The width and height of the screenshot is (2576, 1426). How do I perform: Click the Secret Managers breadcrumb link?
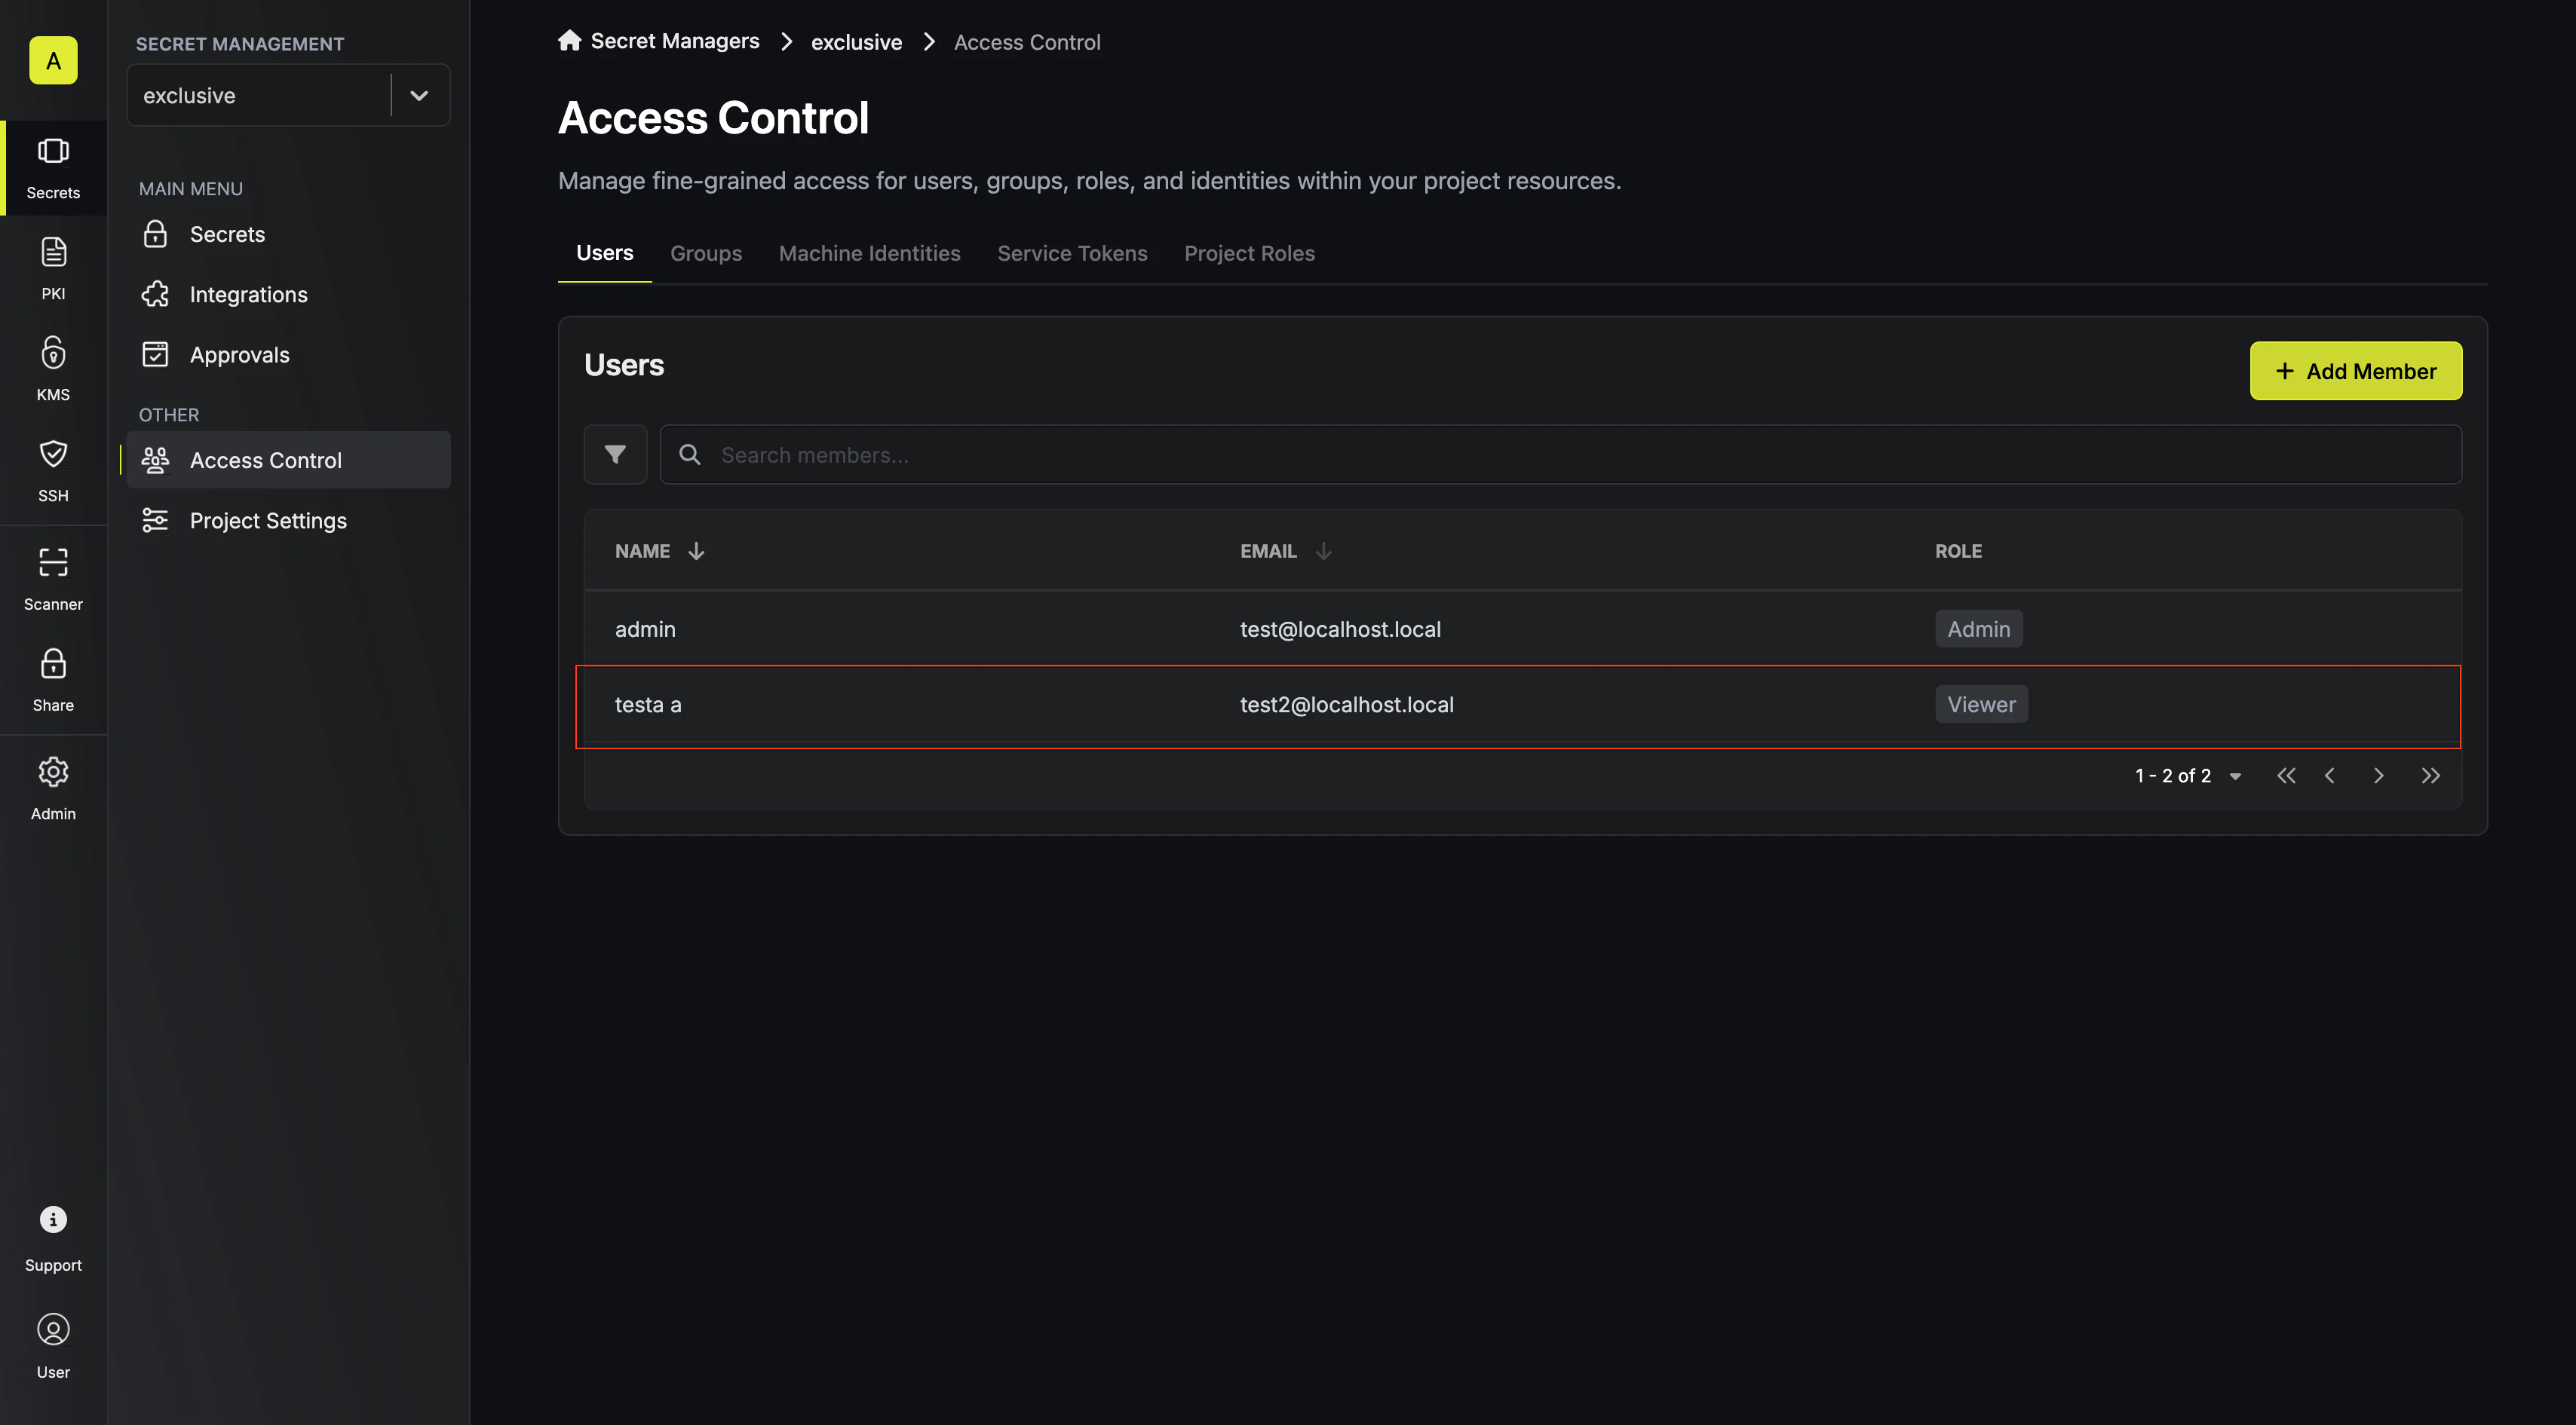pyautogui.click(x=675, y=41)
